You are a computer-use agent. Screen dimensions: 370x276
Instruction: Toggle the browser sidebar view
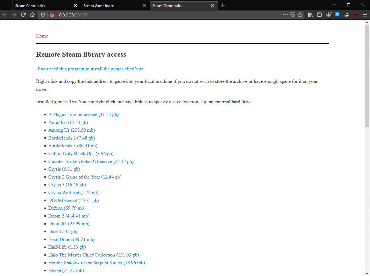319,15
